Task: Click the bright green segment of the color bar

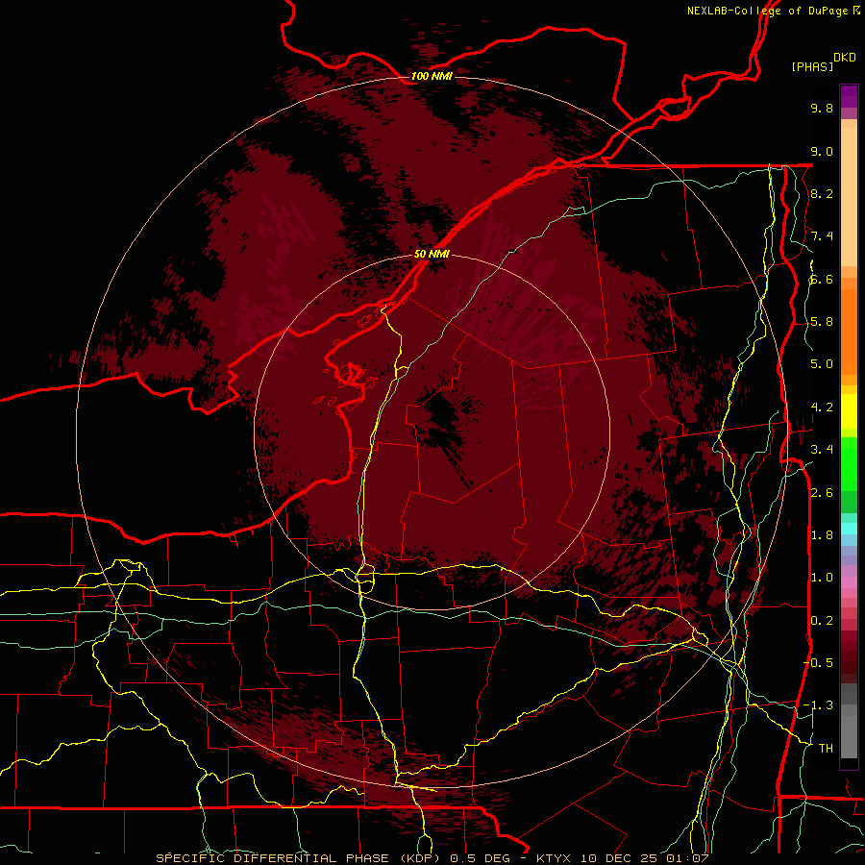Action: click(x=849, y=463)
